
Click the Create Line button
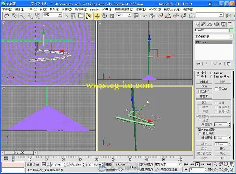204,81
